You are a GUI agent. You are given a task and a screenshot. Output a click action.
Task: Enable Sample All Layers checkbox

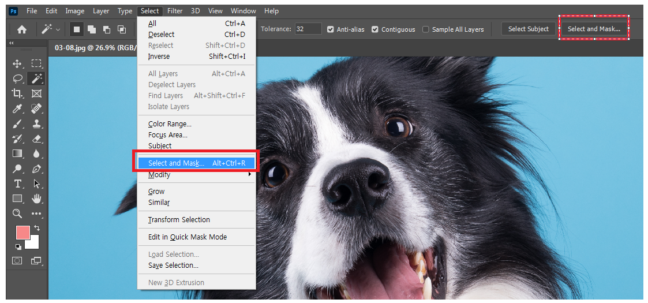pyautogui.click(x=426, y=29)
